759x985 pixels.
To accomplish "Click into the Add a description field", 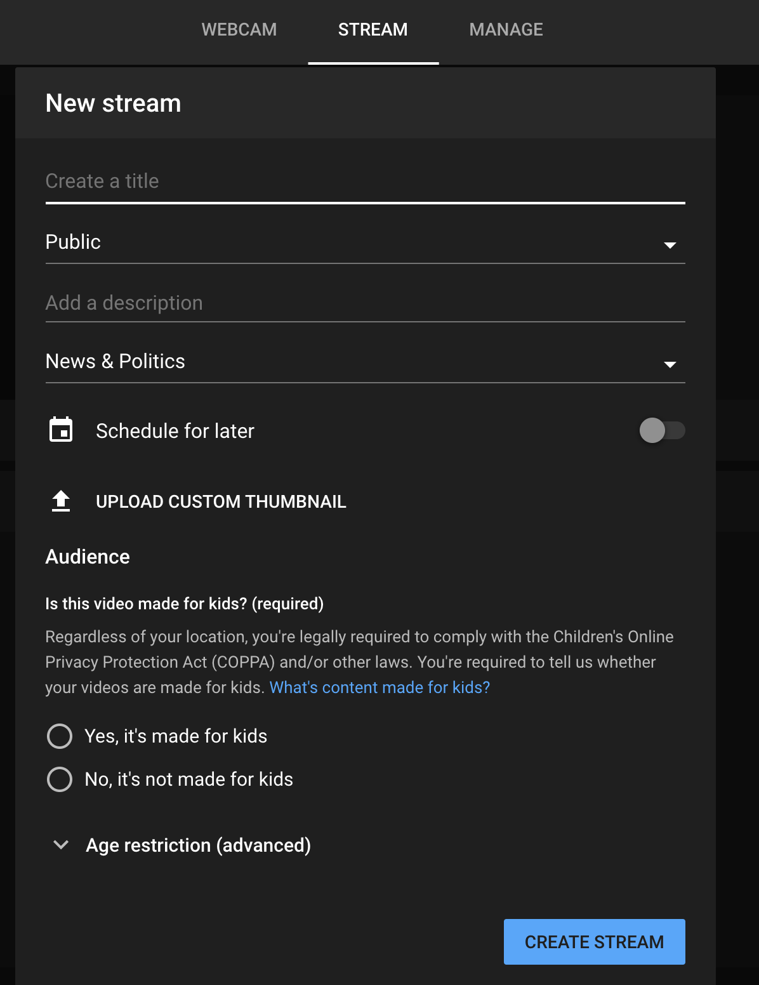I will click(x=365, y=303).
